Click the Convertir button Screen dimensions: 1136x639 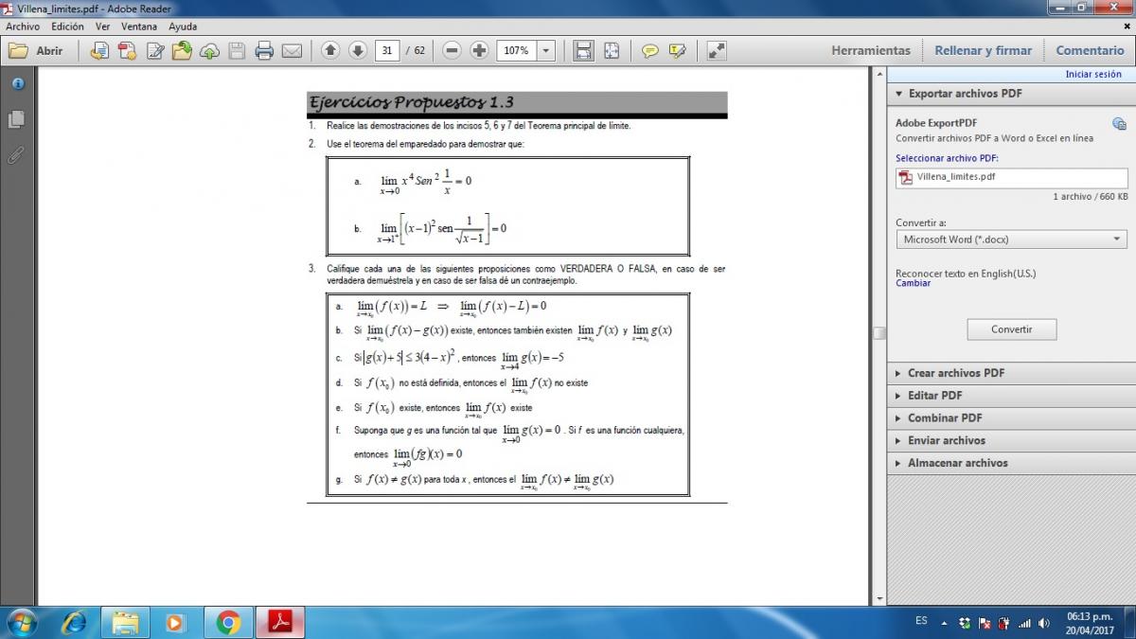click(1011, 329)
